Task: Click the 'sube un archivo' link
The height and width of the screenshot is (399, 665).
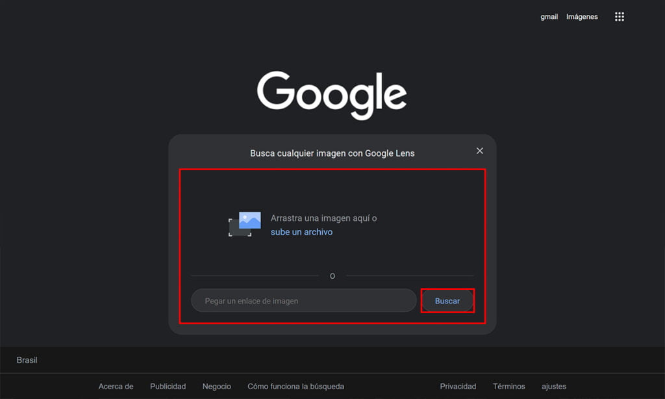Action: tap(301, 232)
